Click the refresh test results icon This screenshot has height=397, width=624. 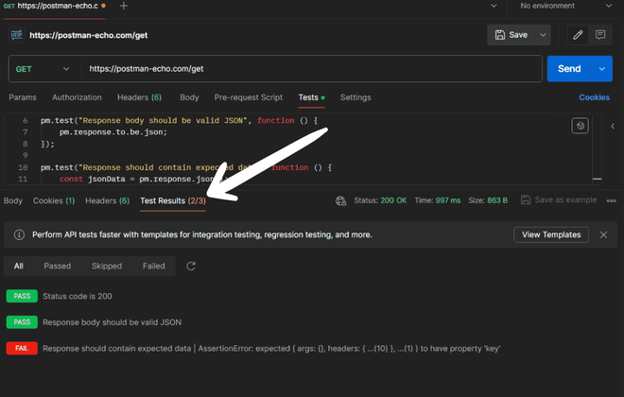(191, 267)
